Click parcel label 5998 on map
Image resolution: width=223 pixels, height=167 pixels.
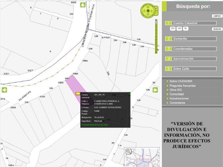pos(75,74)
